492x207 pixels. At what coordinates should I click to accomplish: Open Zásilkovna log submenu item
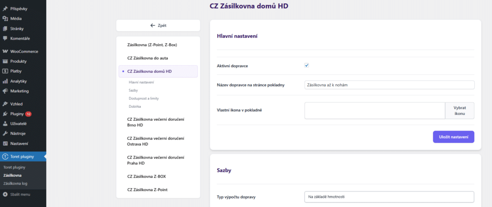[16, 184]
